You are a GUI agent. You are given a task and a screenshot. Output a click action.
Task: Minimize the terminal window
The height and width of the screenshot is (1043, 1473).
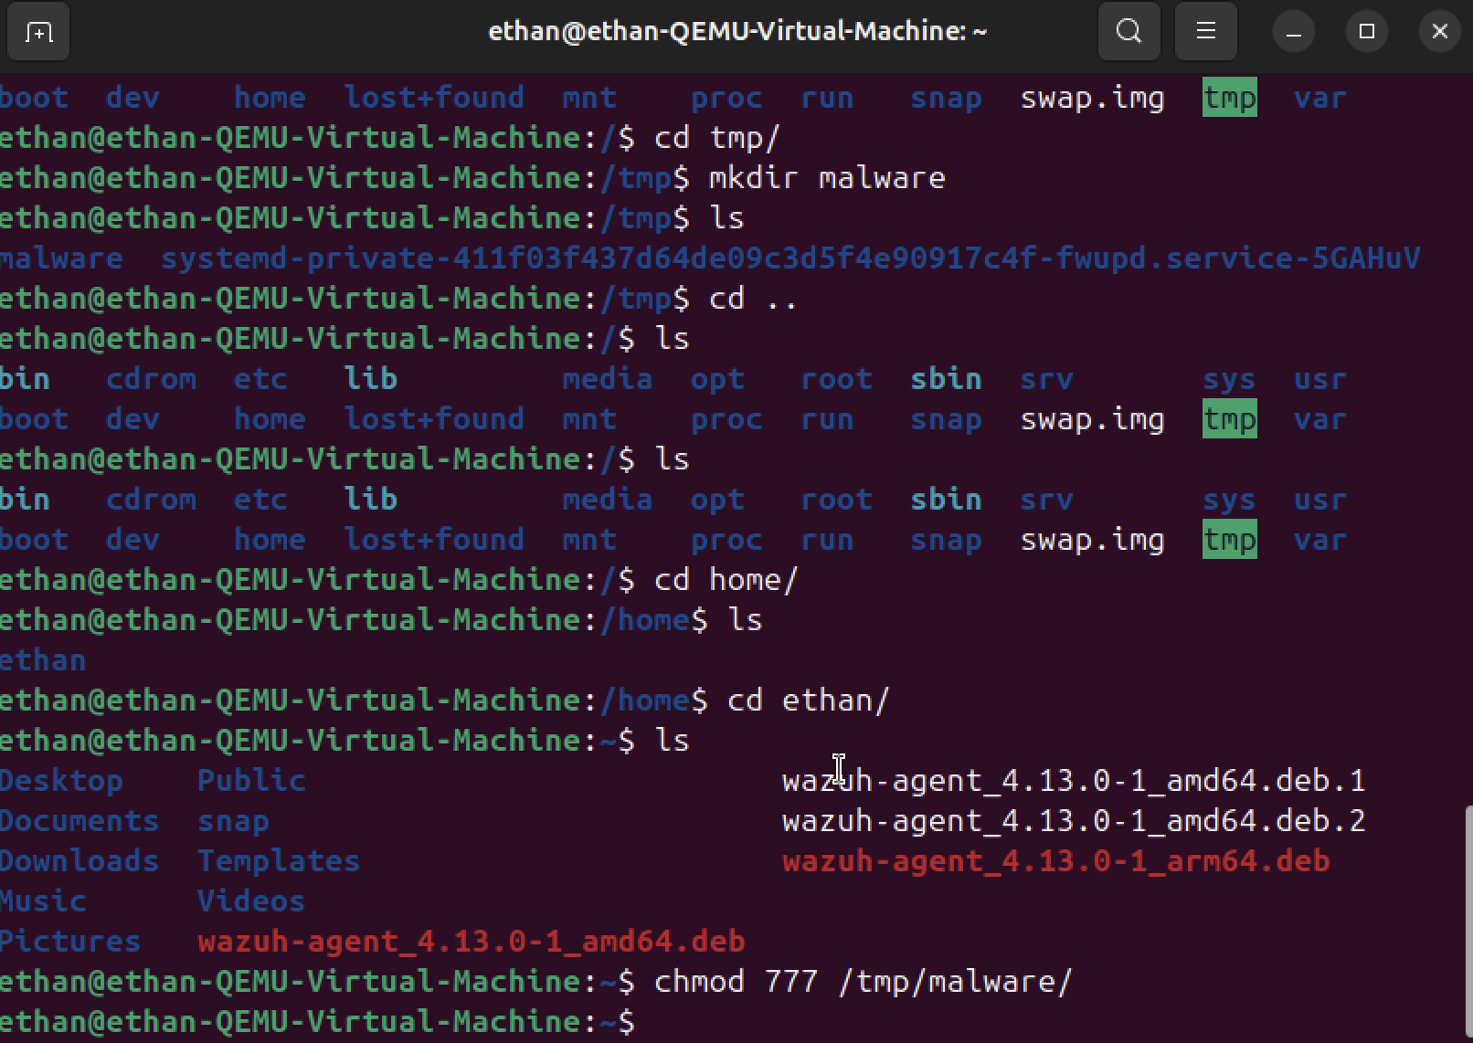(x=1294, y=33)
